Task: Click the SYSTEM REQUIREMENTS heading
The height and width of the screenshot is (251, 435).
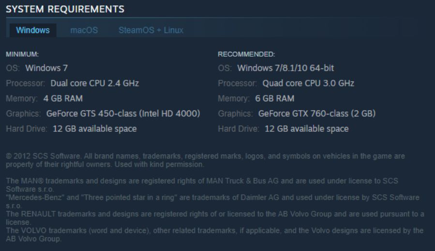Action: (65, 9)
